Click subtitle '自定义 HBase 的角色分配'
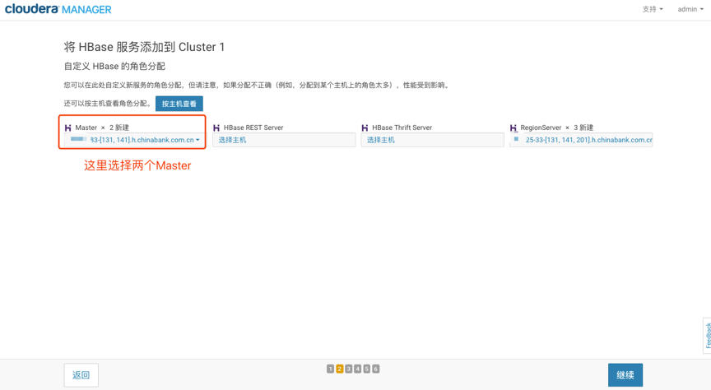711x390 pixels. click(x=114, y=66)
